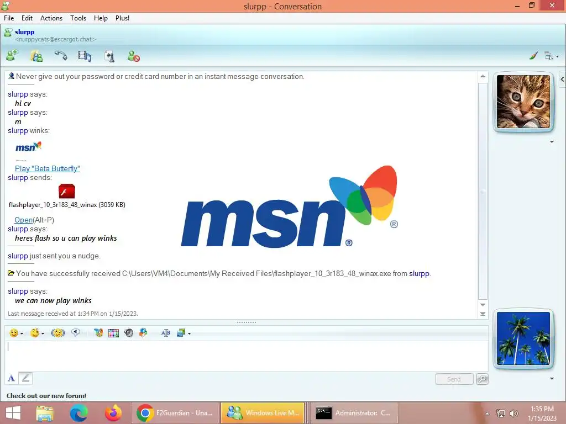Change the message font with A icon
The width and height of the screenshot is (566, 424).
pos(11,378)
